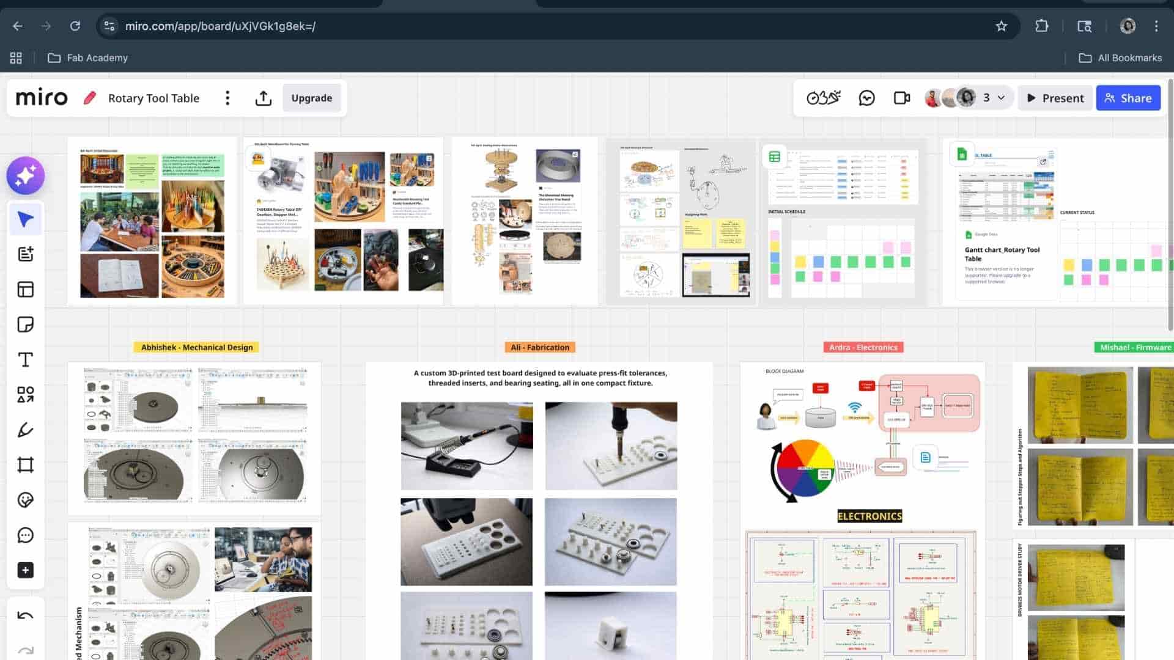Open the Comment tool in sidebar
Screen dimensions: 1174x660
[25, 535]
